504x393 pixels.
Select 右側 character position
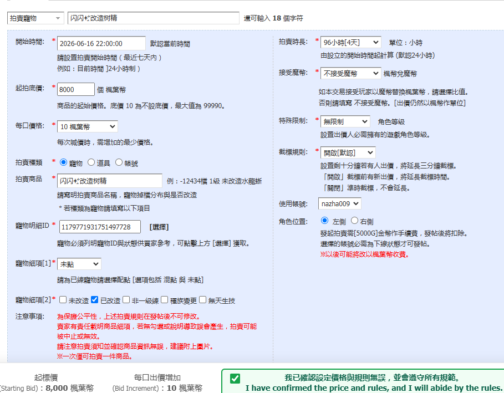click(x=354, y=221)
